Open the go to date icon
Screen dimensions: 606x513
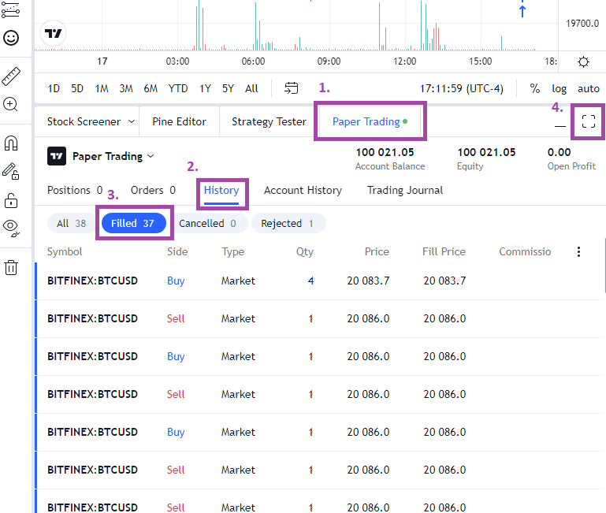(x=291, y=88)
